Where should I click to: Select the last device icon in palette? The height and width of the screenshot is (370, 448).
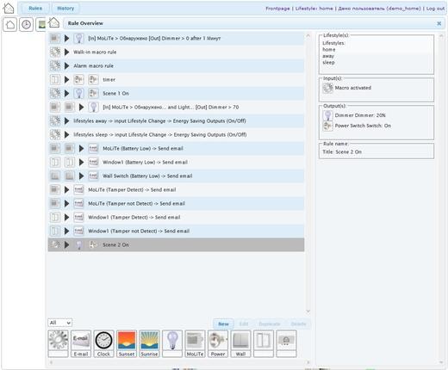(x=286, y=340)
